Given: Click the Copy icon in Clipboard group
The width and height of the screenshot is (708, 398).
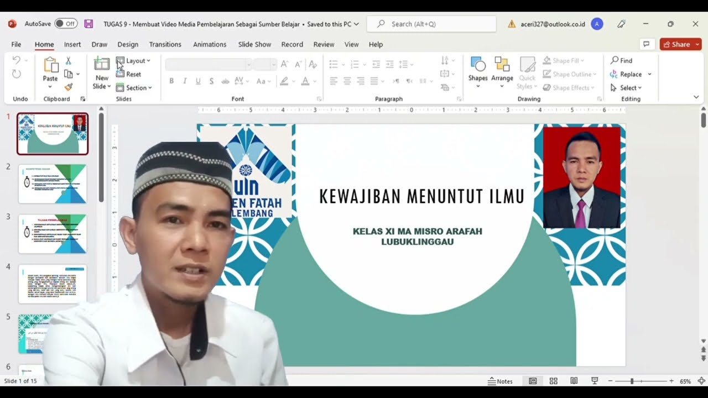Looking at the screenshot, I should coord(69,74).
